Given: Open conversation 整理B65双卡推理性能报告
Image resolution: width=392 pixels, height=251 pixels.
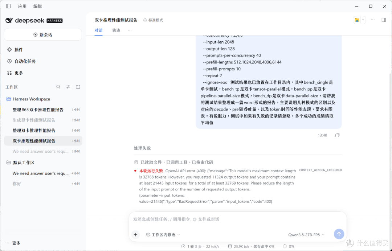Looking at the screenshot, I should point(43,110).
